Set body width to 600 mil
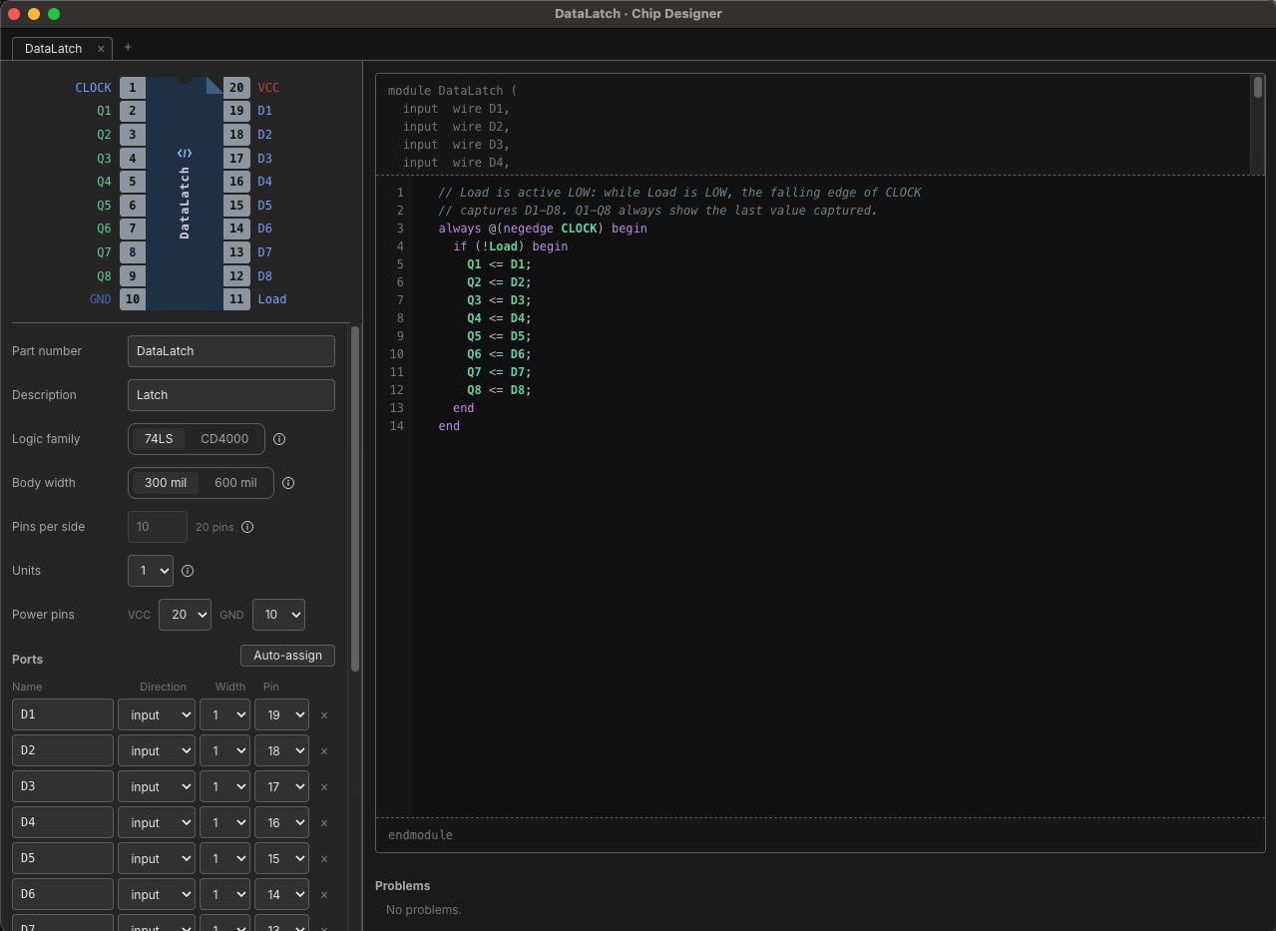Image resolution: width=1276 pixels, height=931 pixels. pos(235,483)
